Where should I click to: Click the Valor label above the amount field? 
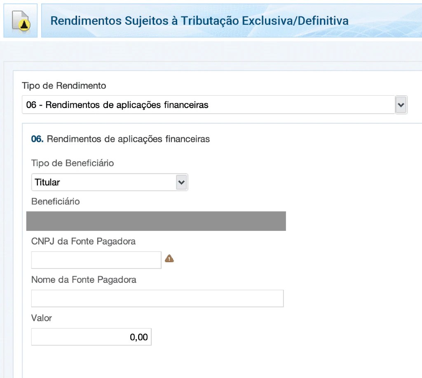[x=41, y=318]
